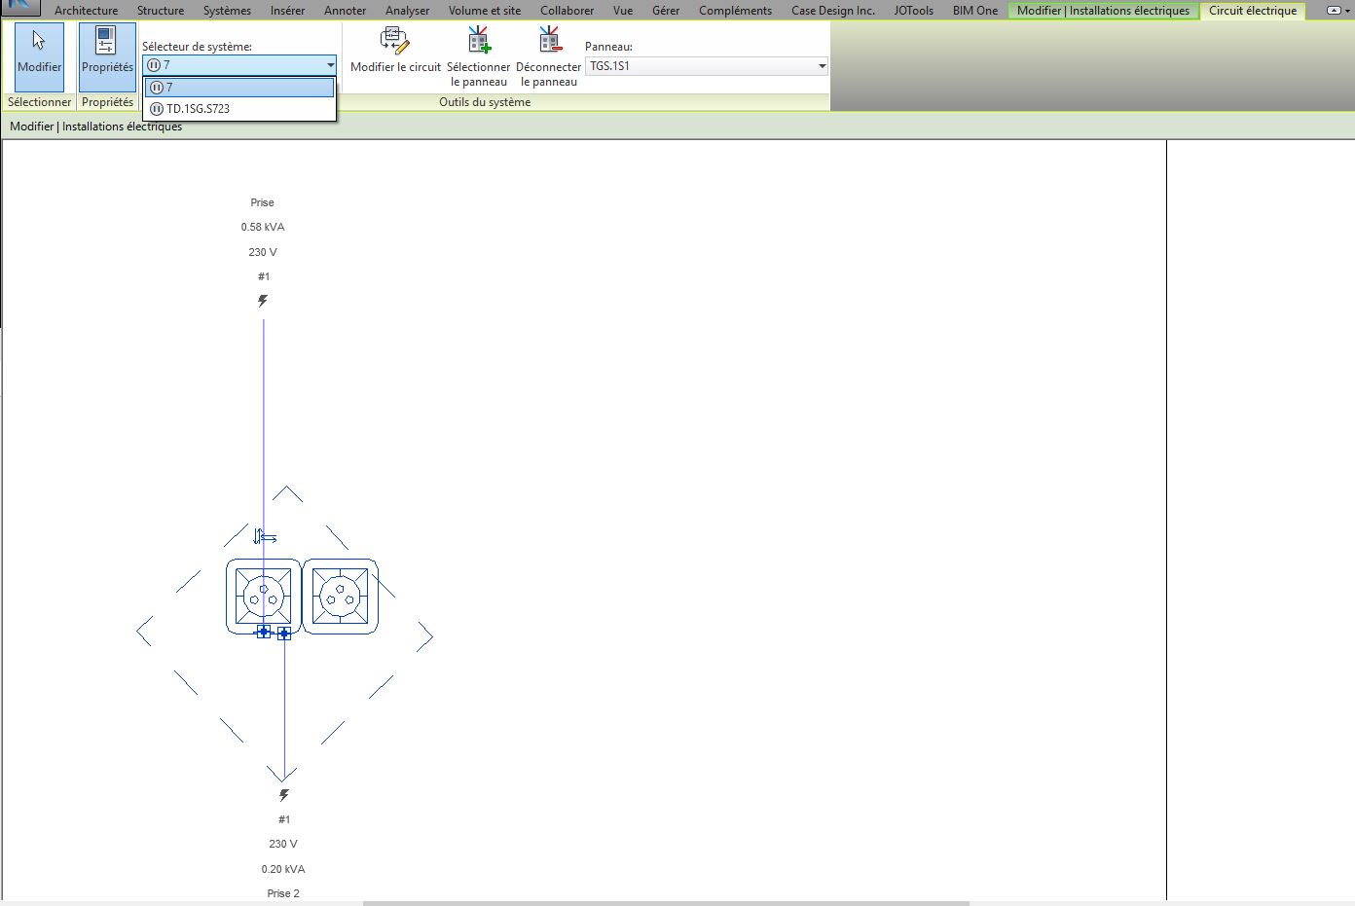The width and height of the screenshot is (1355, 906).
Task: Choose TD.1SG.S723 in system list
Action: [198, 109]
